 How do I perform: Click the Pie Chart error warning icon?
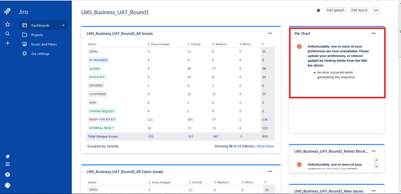pos(299,46)
